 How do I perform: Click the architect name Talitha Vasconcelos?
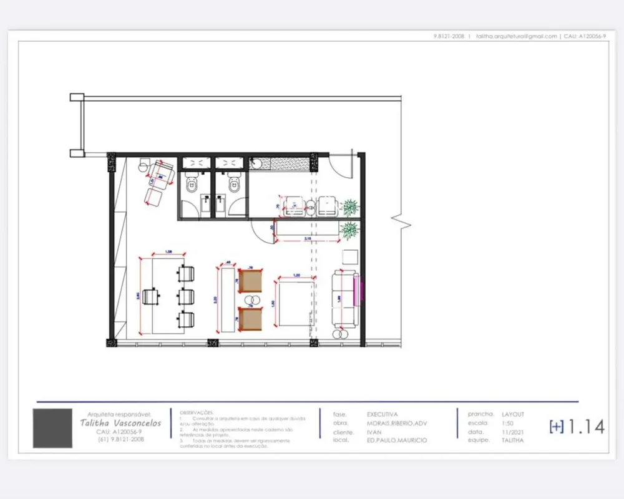120,423
